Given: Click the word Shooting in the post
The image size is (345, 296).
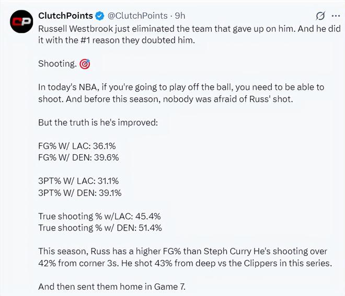Looking at the screenshot, I should [x=57, y=64].
